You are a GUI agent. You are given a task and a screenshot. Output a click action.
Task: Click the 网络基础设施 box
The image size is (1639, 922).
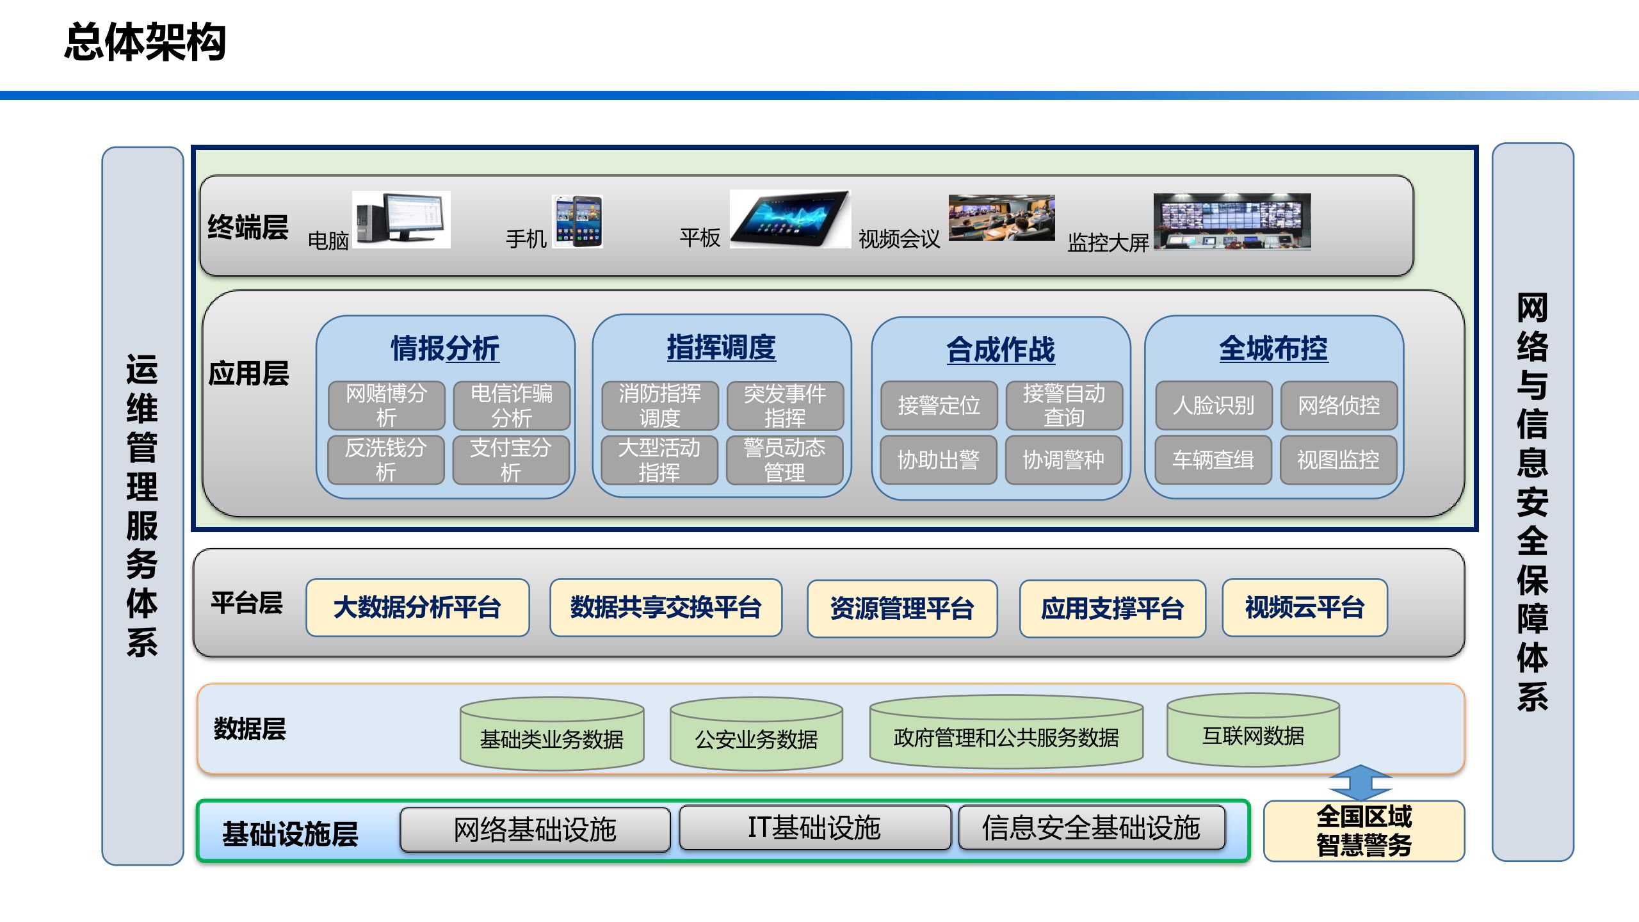coord(535,830)
